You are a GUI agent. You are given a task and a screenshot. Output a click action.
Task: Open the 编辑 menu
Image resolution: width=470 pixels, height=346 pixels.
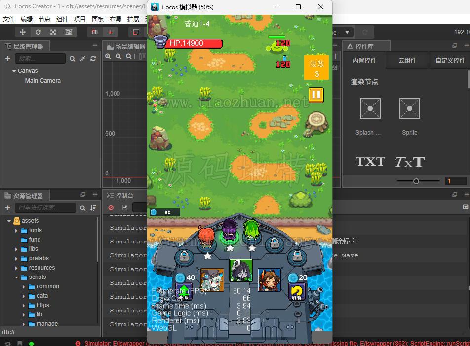click(x=27, y=19)
